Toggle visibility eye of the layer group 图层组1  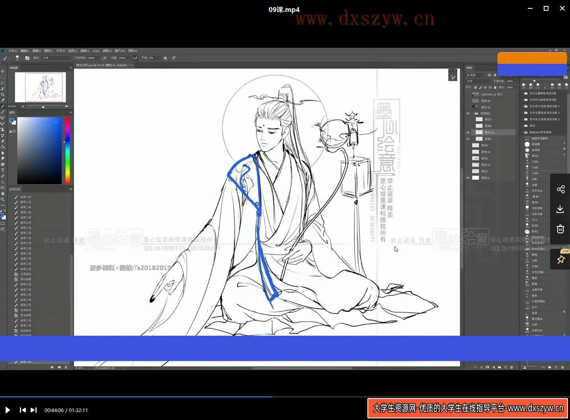(468, 113)
